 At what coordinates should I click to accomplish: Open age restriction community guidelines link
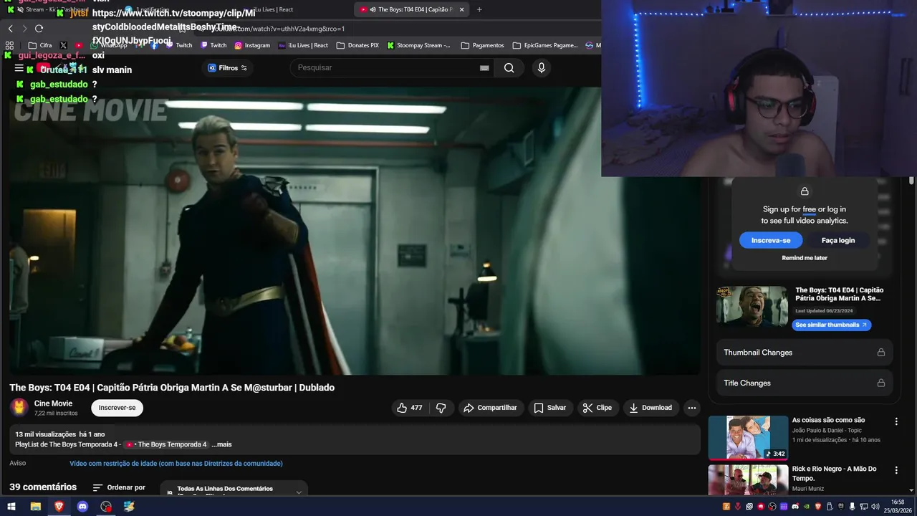pos(176,464)
